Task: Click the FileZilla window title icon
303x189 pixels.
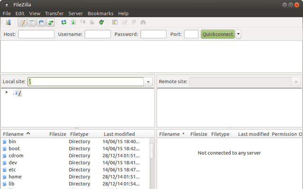Action: click(7, 5)
